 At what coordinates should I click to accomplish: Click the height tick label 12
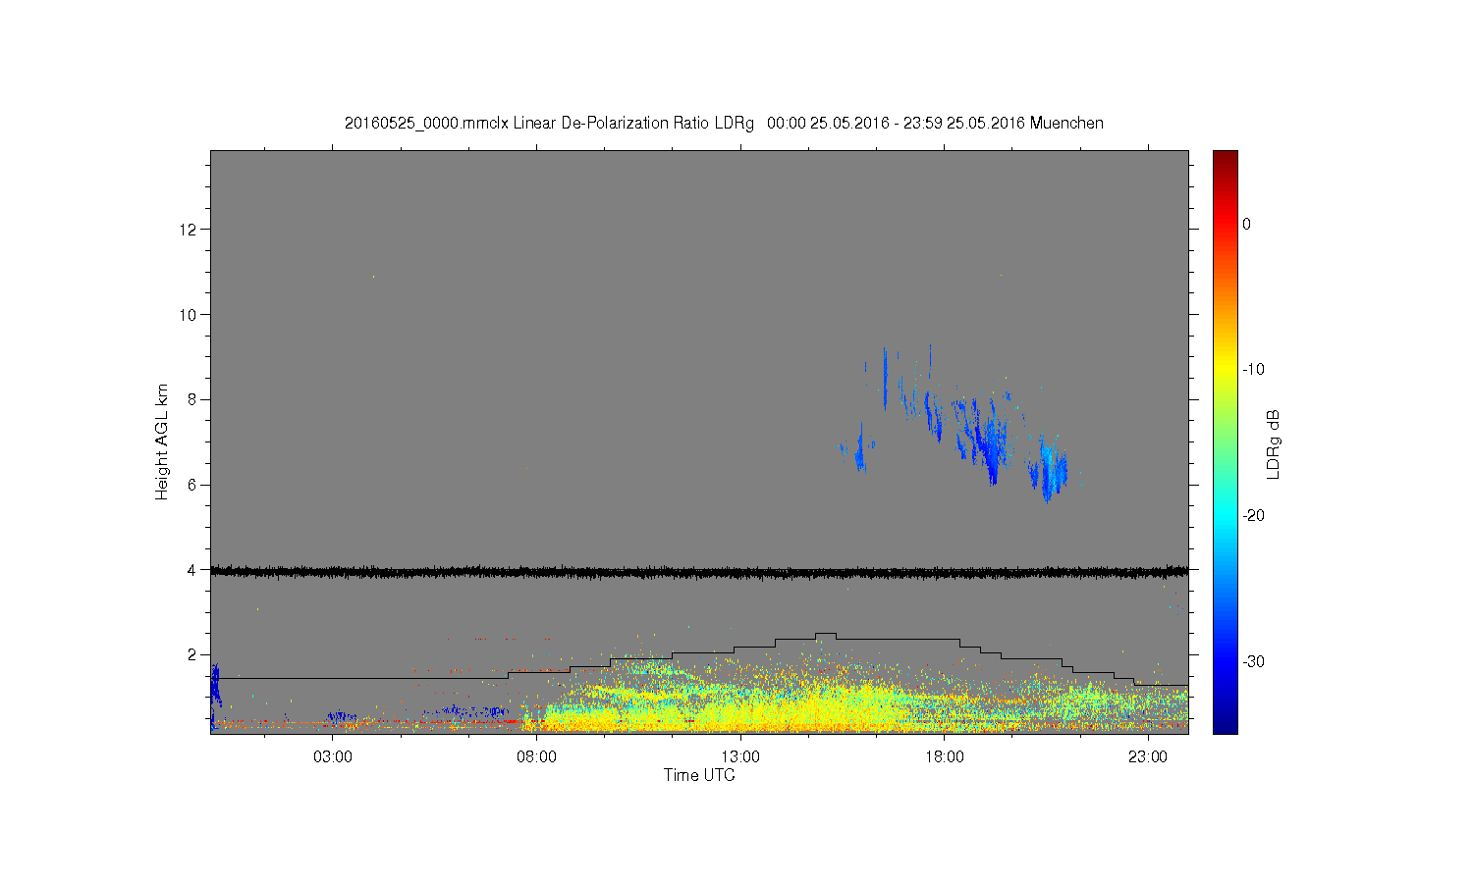(189, 230)
